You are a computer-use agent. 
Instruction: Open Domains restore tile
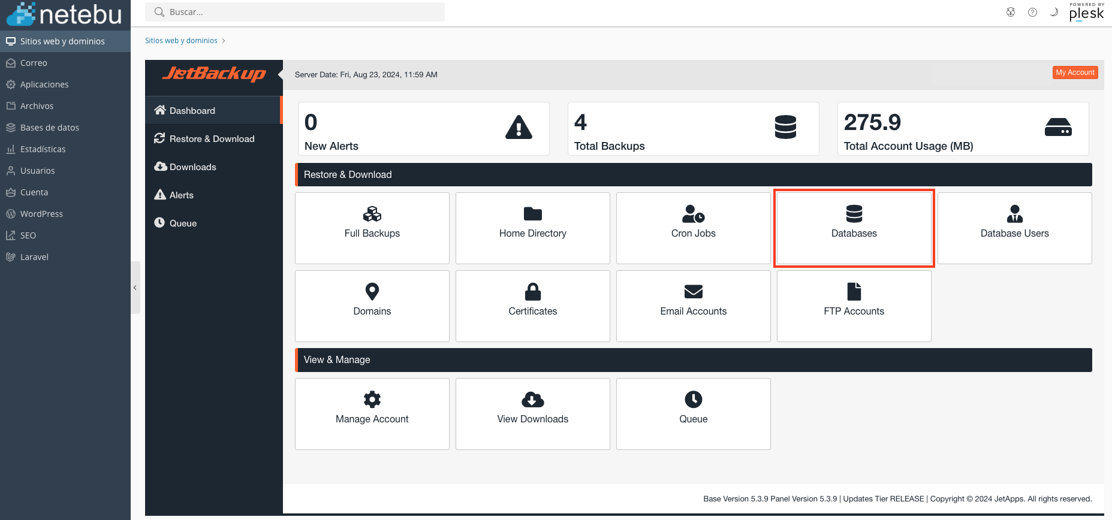coord(372,306)
